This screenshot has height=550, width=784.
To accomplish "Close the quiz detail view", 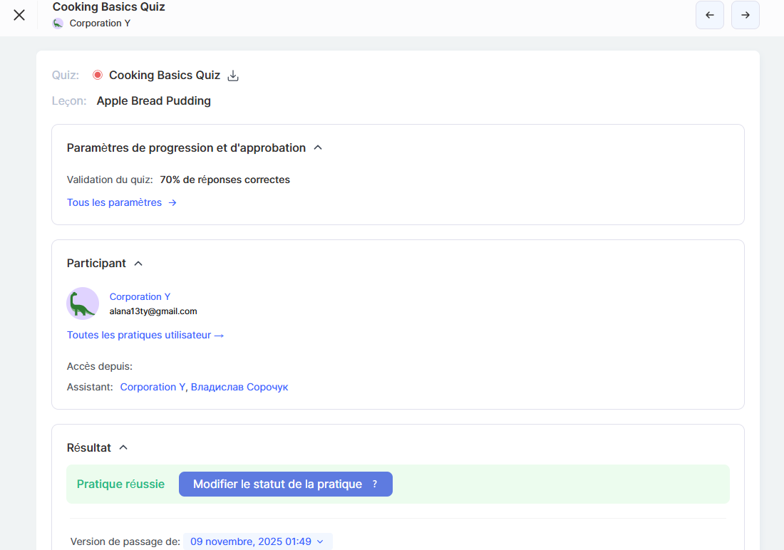I will (x=19, y=15).
